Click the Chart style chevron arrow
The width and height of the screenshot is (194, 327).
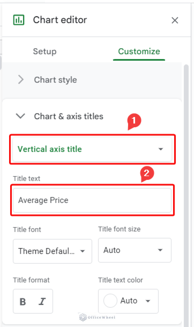click(21, 80)
